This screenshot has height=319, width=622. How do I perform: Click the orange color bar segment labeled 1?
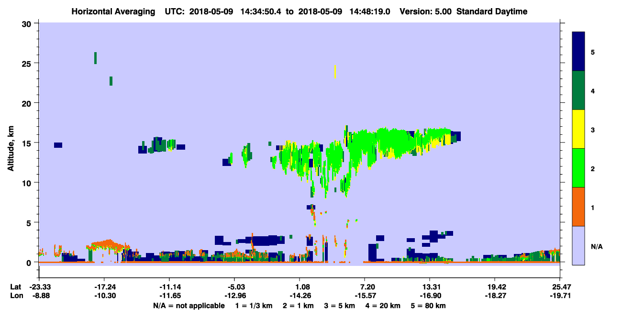(578, 207)
